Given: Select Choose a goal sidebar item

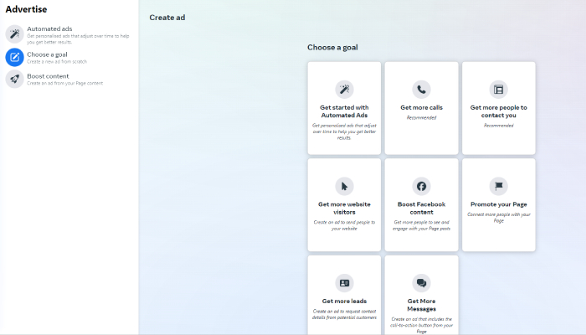Looking at the screenshot, I should click(47, 54).
